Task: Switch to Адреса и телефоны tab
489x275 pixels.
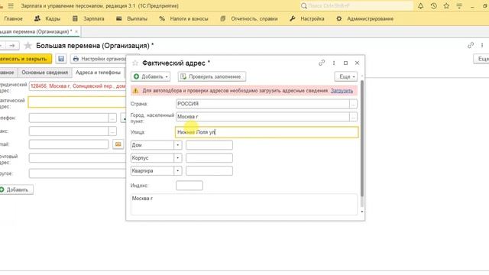Action: (98, 73)
